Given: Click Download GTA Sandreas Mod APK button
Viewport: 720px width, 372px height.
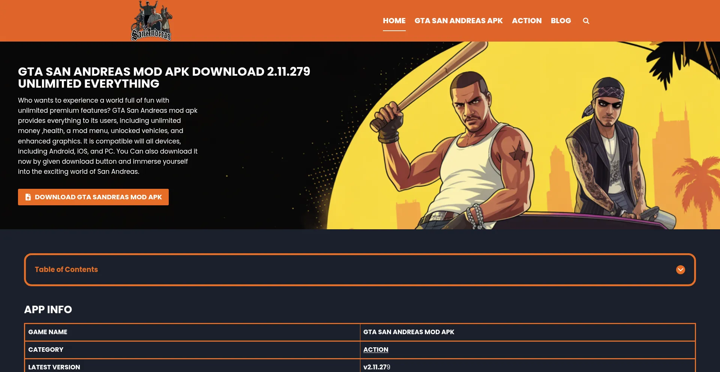Looking at the screenshot, I should [x=93, y=197].
